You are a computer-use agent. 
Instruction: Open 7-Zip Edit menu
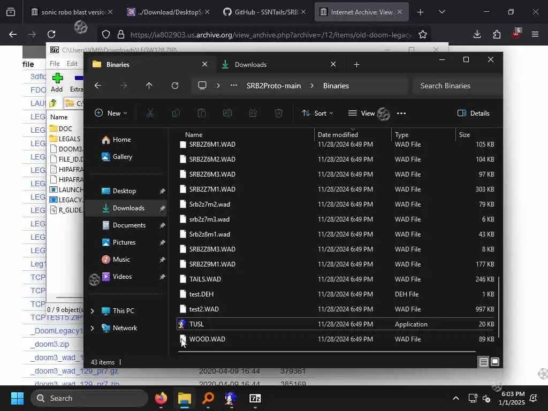click(x=72, y=64)
